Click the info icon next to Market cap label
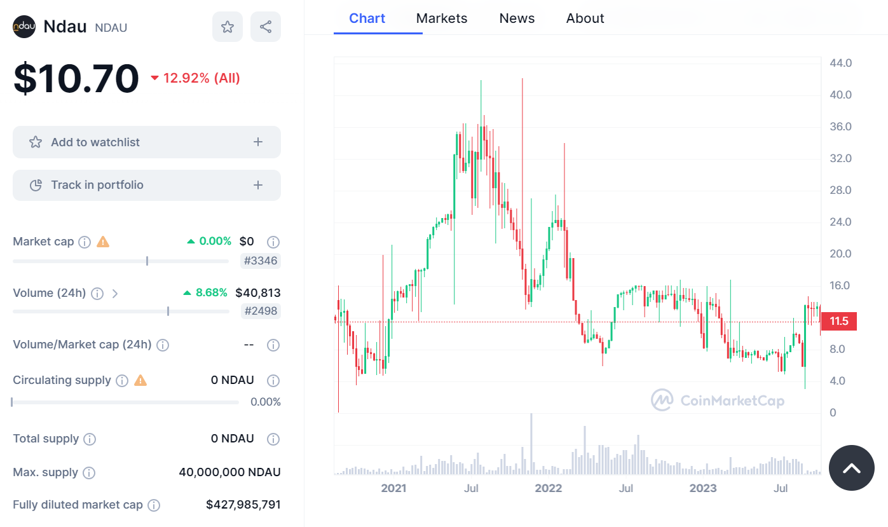 click(x=85, y=242)
